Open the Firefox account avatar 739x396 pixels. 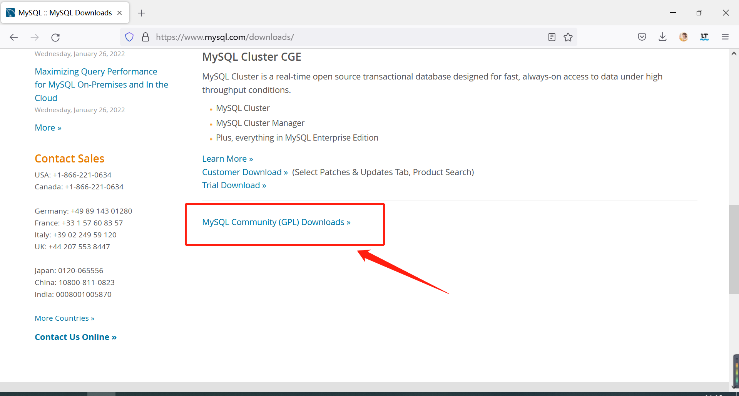coord(684,37)
